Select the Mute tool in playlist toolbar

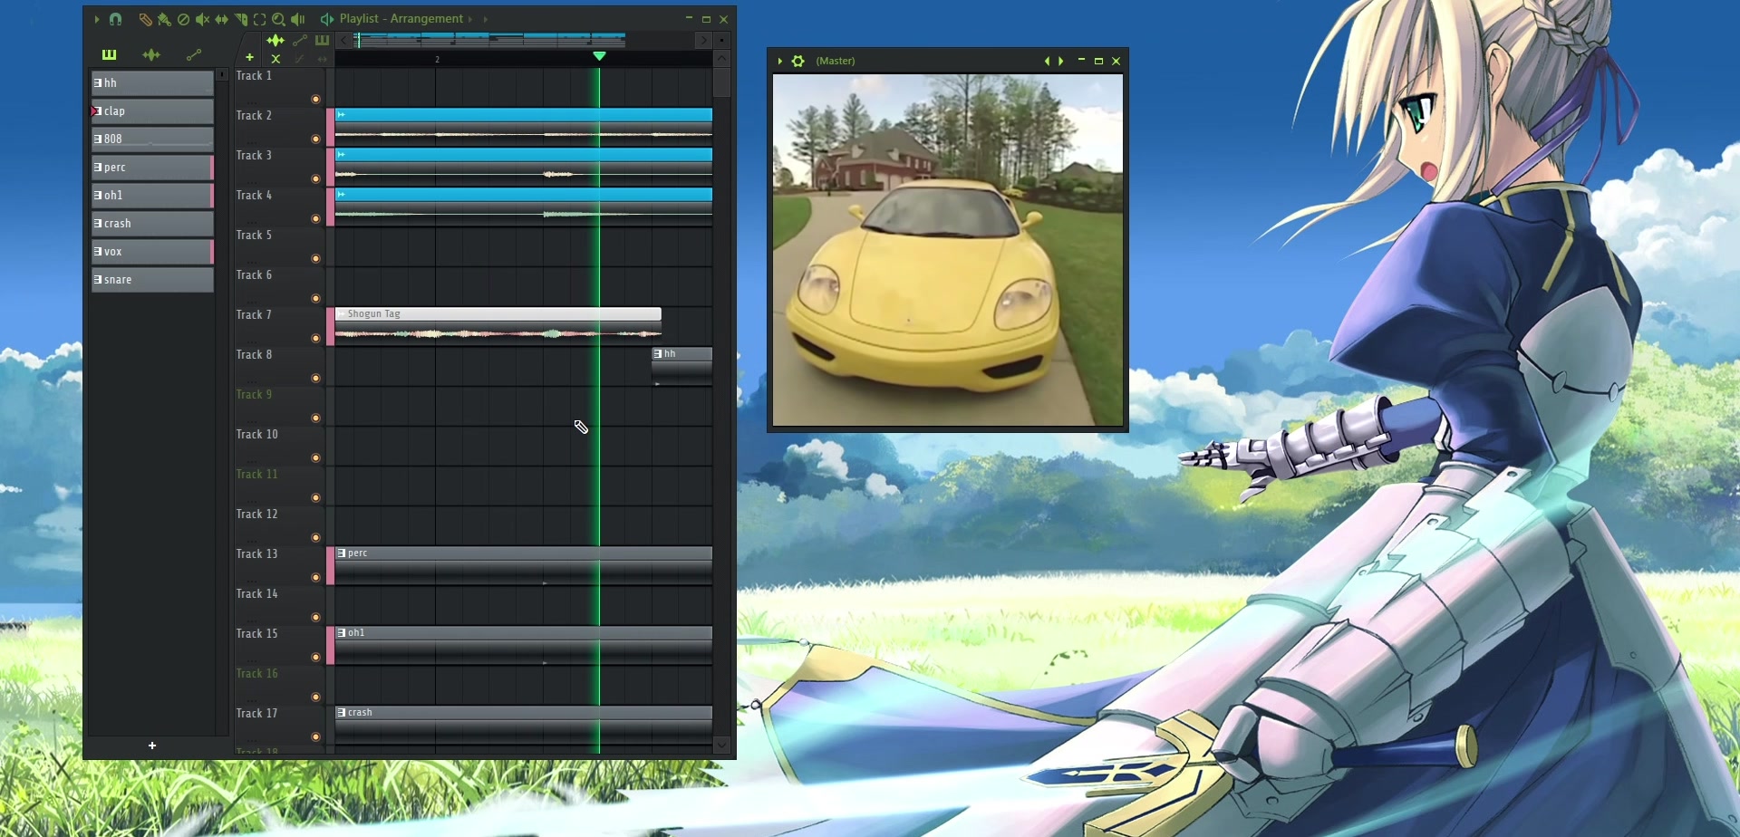[x=202, y=19]
